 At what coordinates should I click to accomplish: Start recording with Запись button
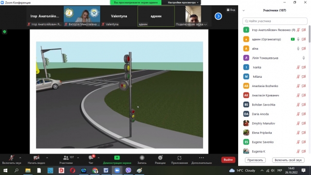(x=142, y=160)
